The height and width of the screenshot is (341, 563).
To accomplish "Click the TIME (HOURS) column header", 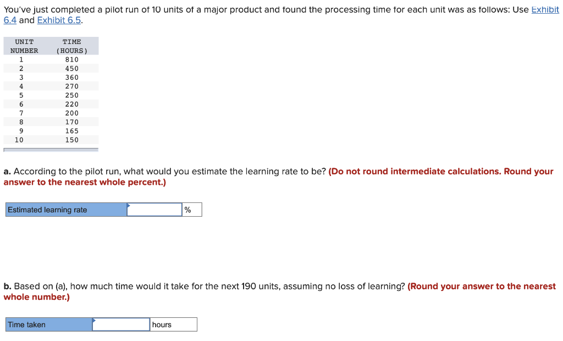I will click(x=72, y=46).
